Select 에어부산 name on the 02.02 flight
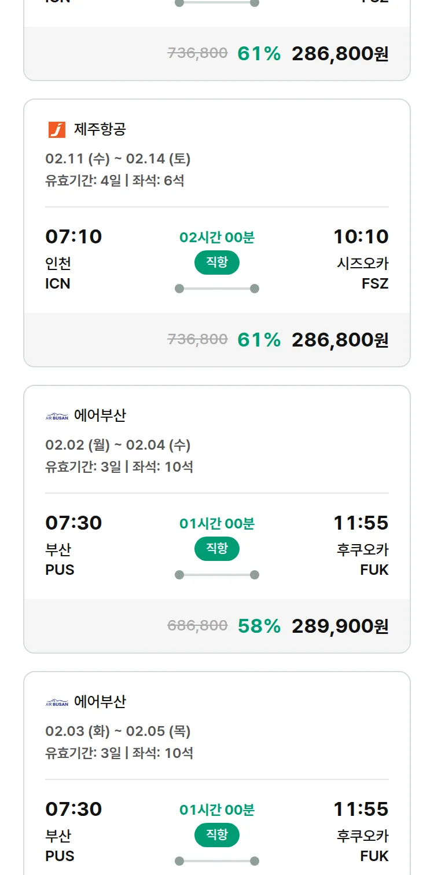Image resolution: width=434 pixels, height=875 pixels. (x=100, y=415)
